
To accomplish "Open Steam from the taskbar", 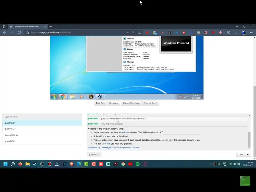I will click(35, 164).
